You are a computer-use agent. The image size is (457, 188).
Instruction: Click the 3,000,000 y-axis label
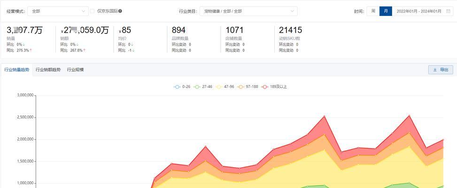click(x=26, y=95)
